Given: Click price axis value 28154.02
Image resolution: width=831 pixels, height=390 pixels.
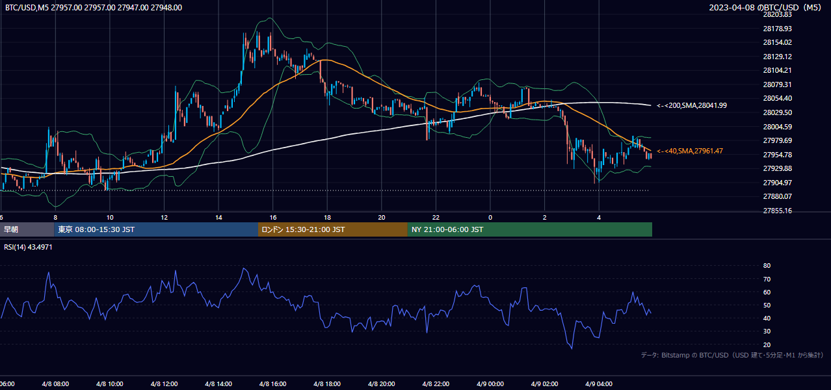Looking at the screenshot, I should click(777, 42).
